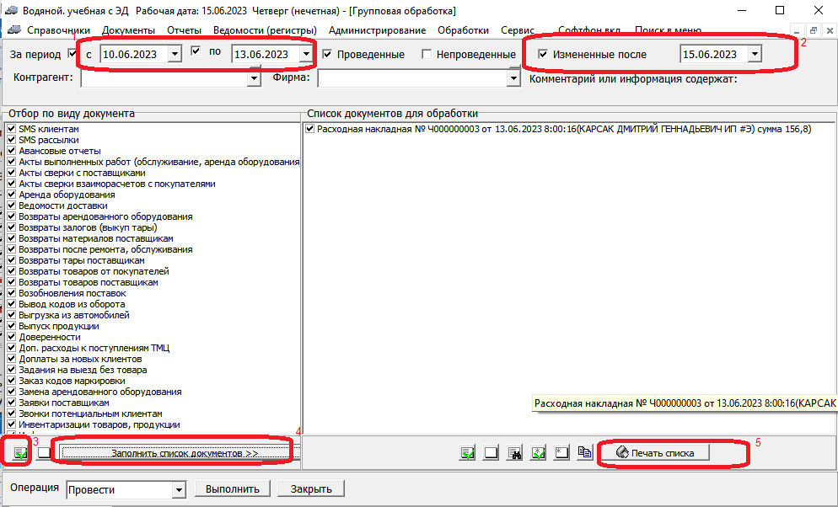Expand the Контрагент dropdown
This screenshot has width=838, height=507.
click(254, 78)
